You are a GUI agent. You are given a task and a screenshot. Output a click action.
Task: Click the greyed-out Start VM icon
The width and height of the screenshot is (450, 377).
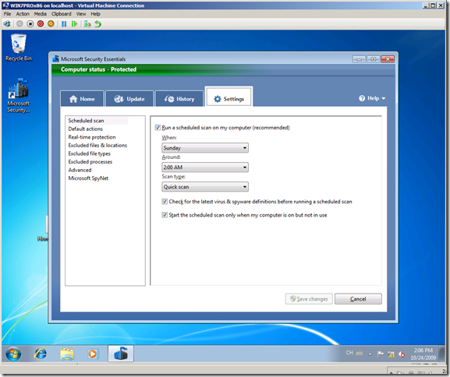coord(19,24)
